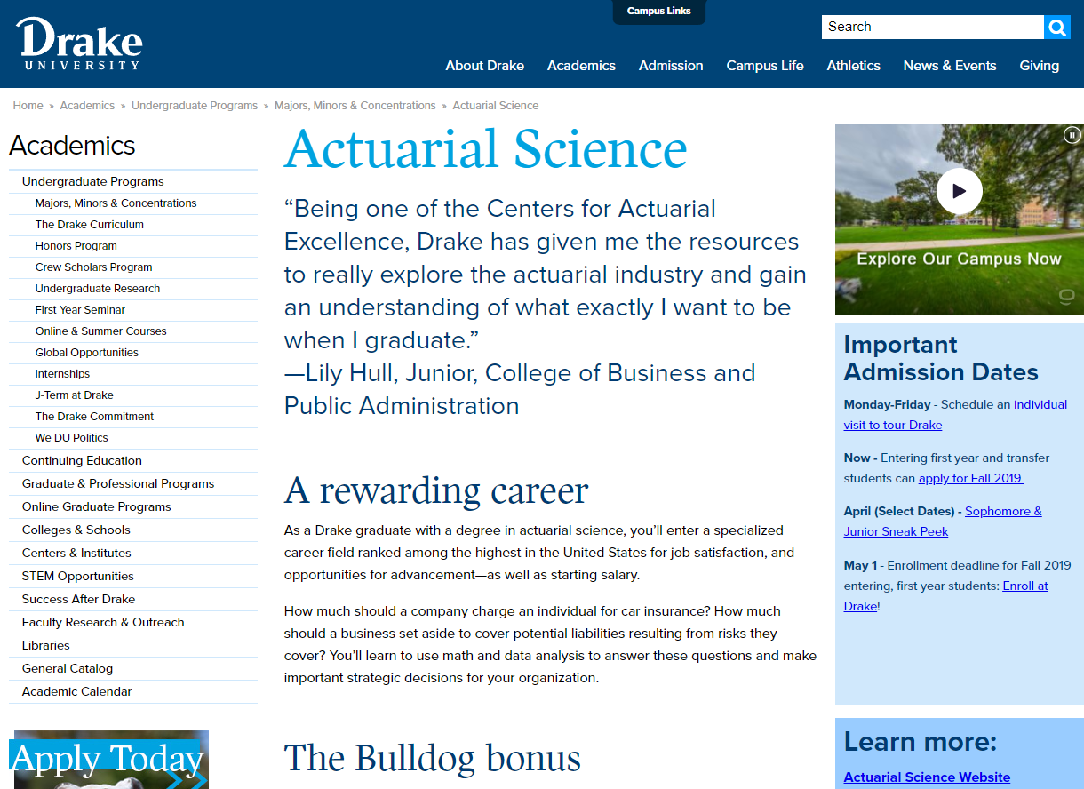
Task: Click Undergraduate Programs breadcrumb
Action: pos(195,106)
